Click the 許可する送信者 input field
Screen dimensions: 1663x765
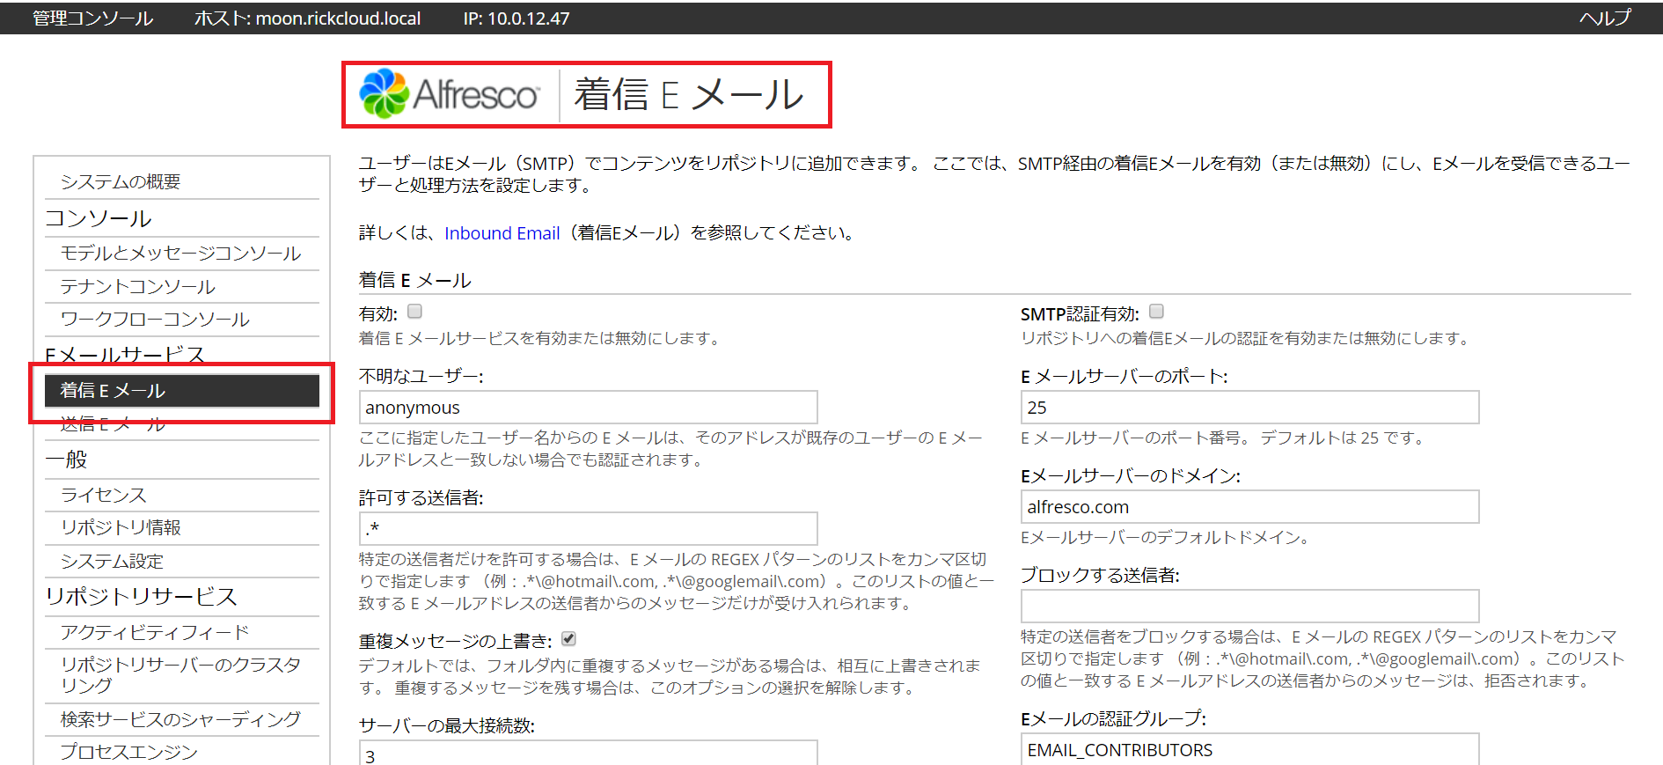point(589,528)
